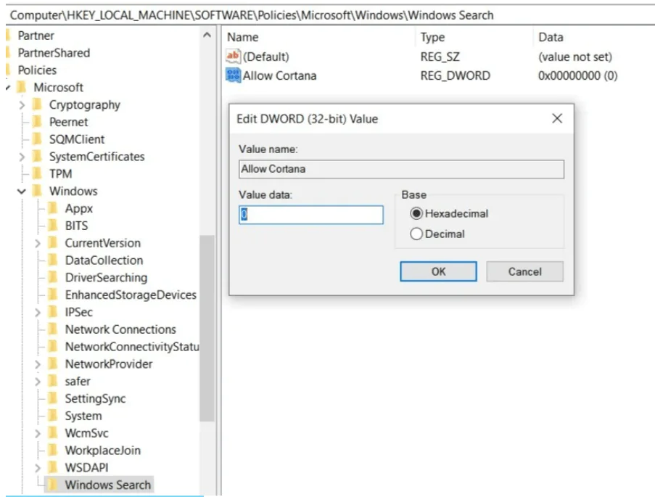
Task: Click the SystemCertificates folder icon
Action: click(38, 156)
